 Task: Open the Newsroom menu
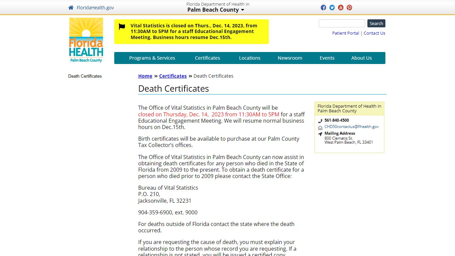[290, 58]
